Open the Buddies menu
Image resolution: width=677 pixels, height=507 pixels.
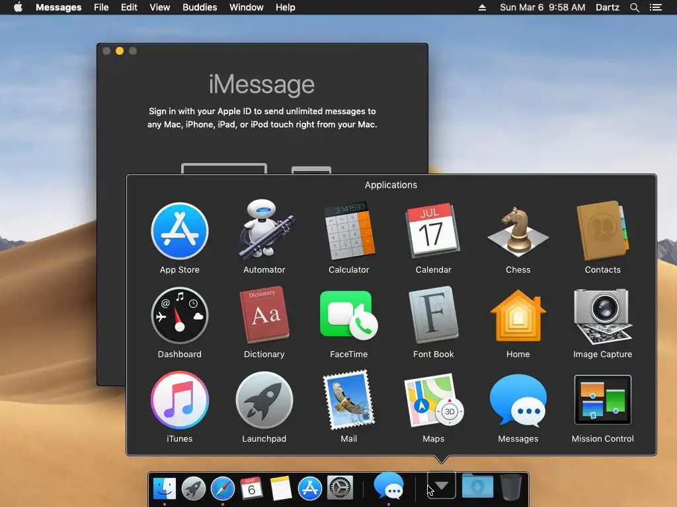200,7
